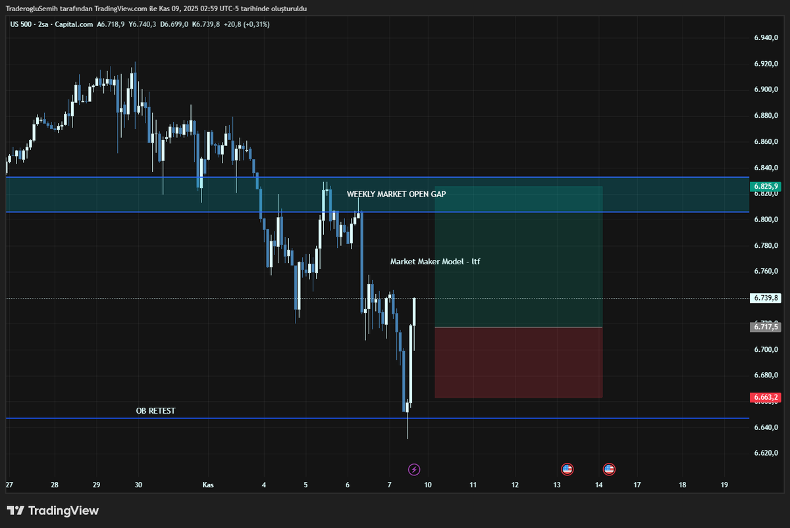Click date 27 on the time axis

click(x=9, y=485)
